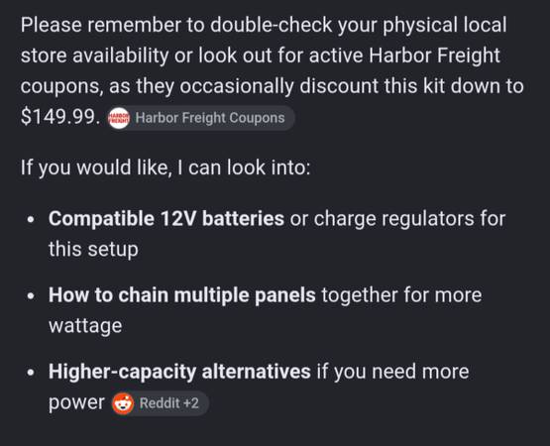Viewport: 550px width, 446px height.
Task: Click the bullet before Compatible 12V batteries
Action: click(32, 220)
